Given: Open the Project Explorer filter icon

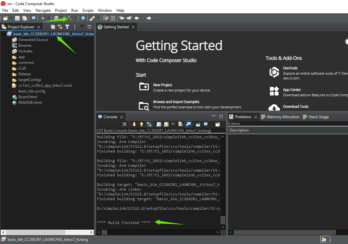Looking at the screenshot, I should pyautogui.click(x=67, y=27).
